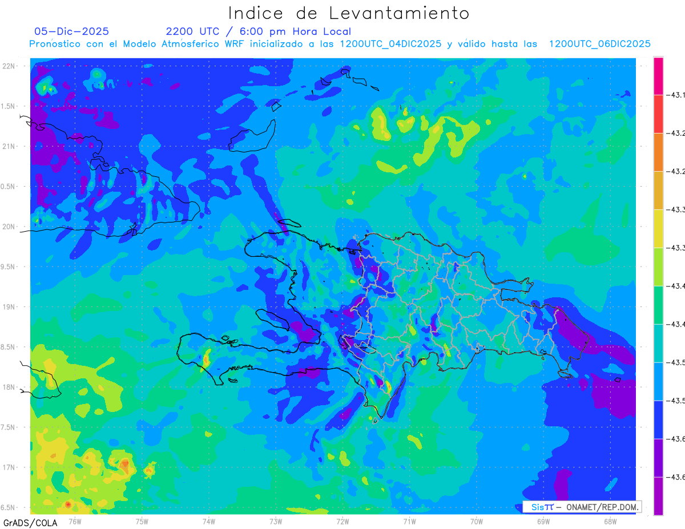The width and height of the screenshot is (685, 529).
Task: Click the "20N" latitude label
Action: pos(9,227)
